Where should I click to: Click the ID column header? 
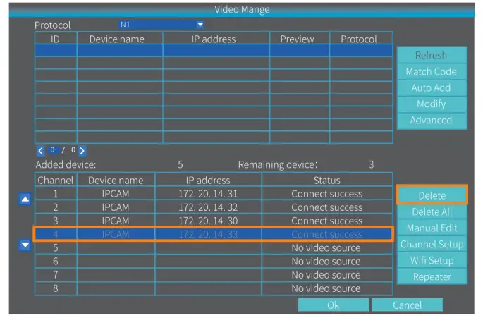[56, 39]
